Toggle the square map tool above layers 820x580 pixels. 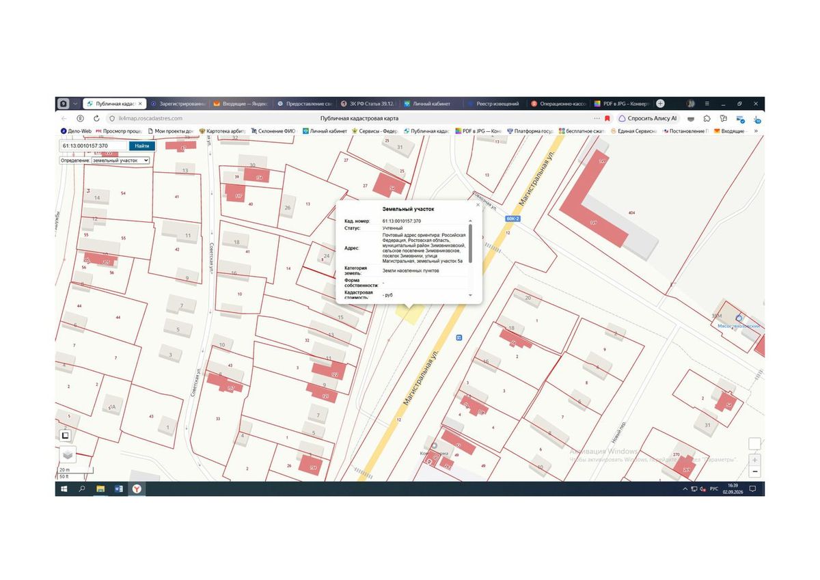[65, 435]
